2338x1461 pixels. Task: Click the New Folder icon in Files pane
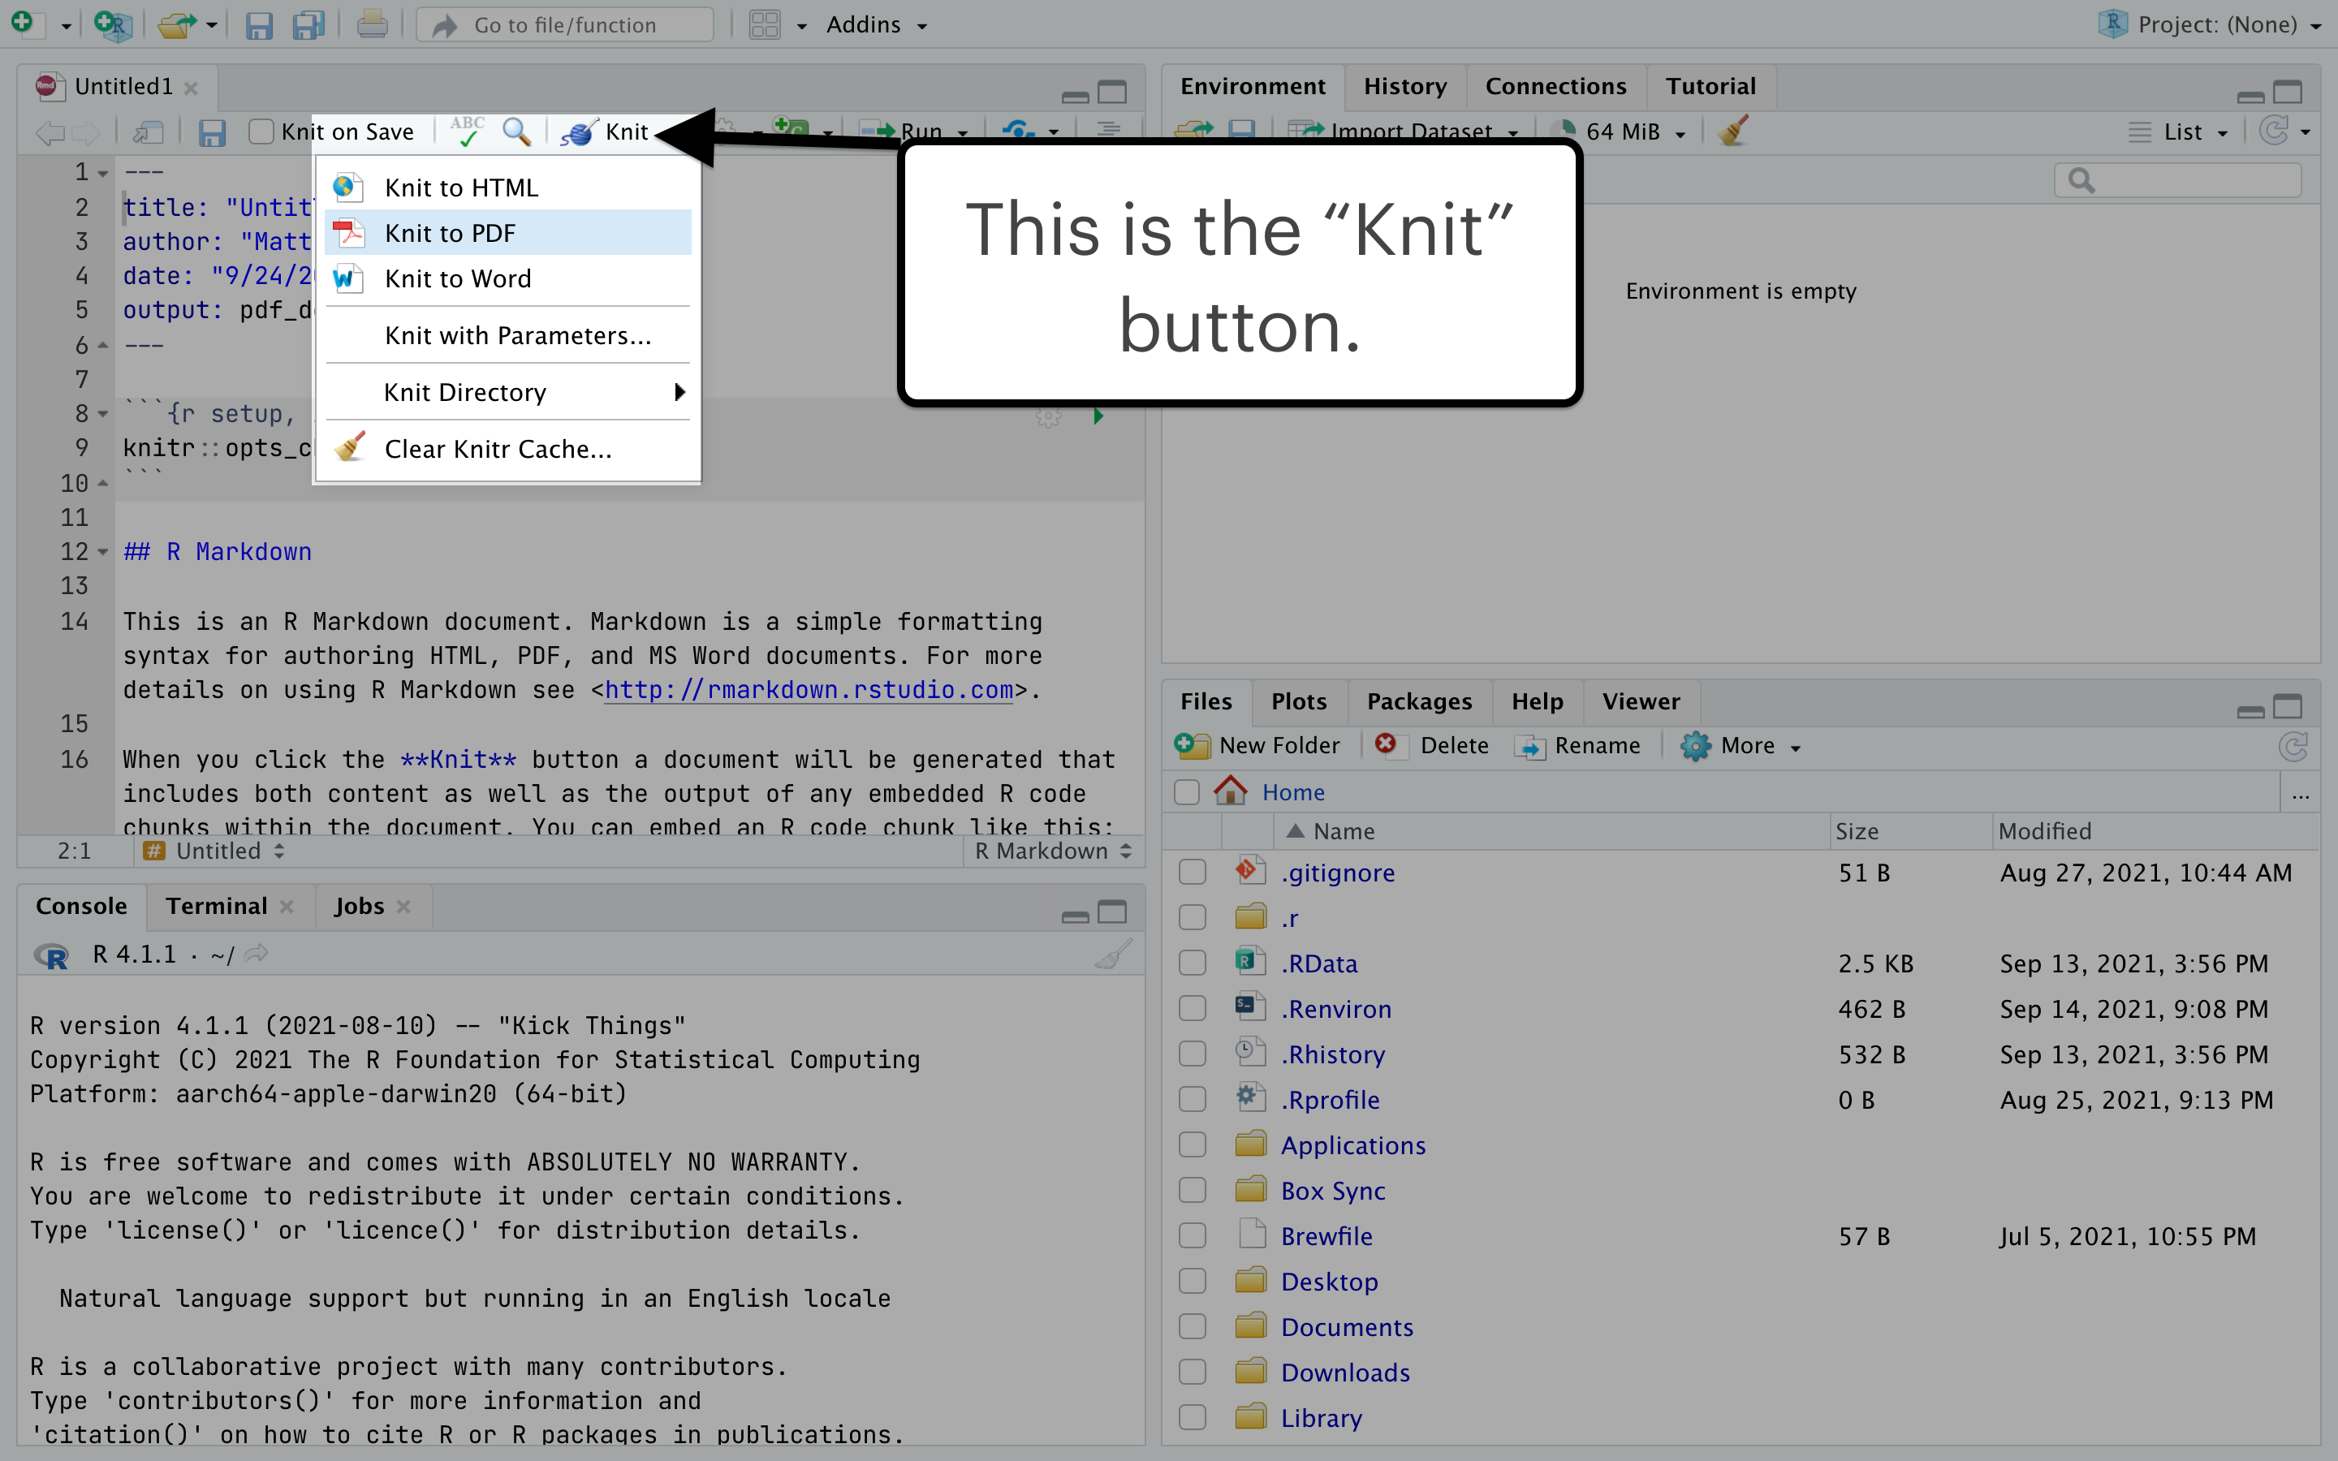1193,745
